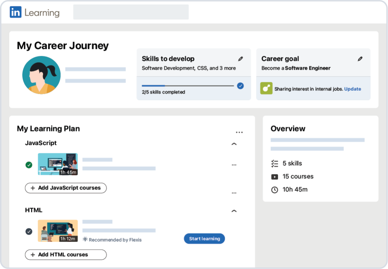This screenshot has width=388, height=269.
Task: Click the LinkedIn logo icon
Action: [15, 12]
